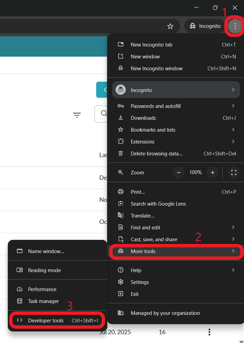Click the key icon beside Passwords and autofill
Image resolution: width=244 pixels, height=343 pixels.
(x=121, y=106)
